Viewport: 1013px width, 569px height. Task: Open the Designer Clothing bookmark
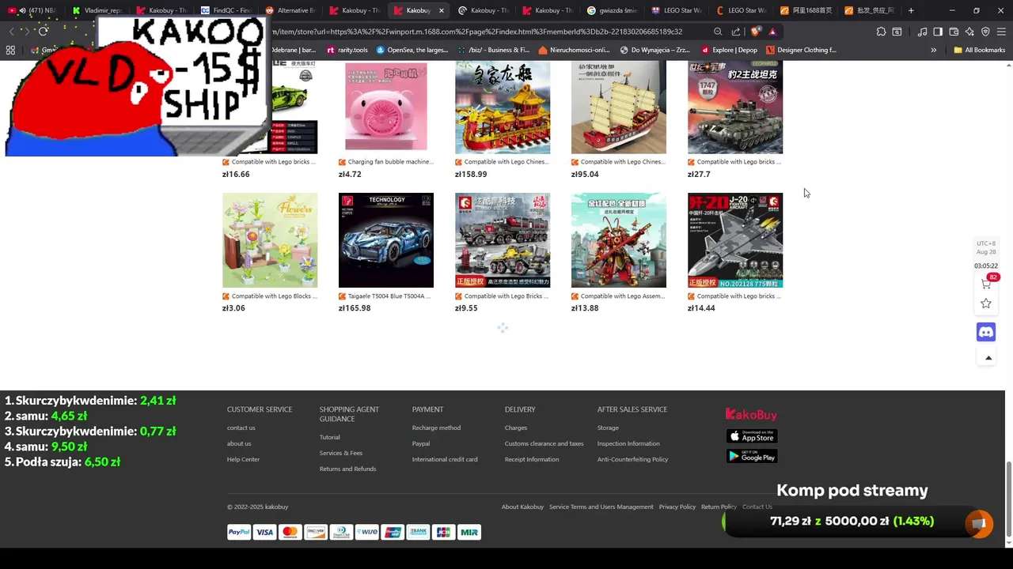tap(801, 50)
